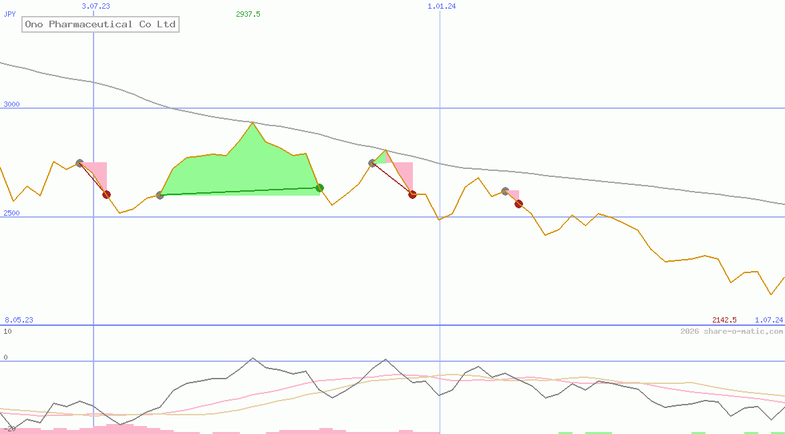Screen dimensions: 785x434
Task: Select the grey entry marker before 1.01.24
Action: pyautogui.click(x=373, y=163)
